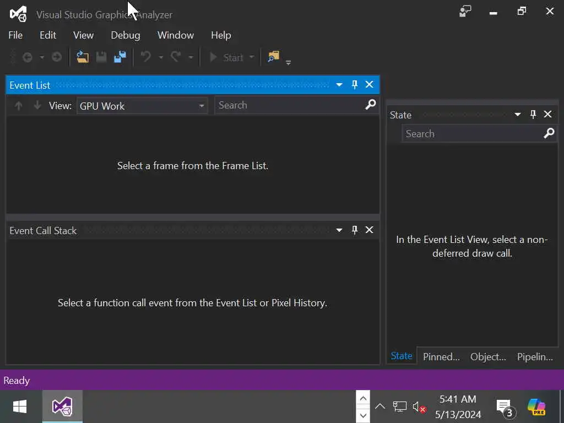This screenshot has height=423, width=564.
Task: Click the Start debugging button
Action: (x=226, y=57)
